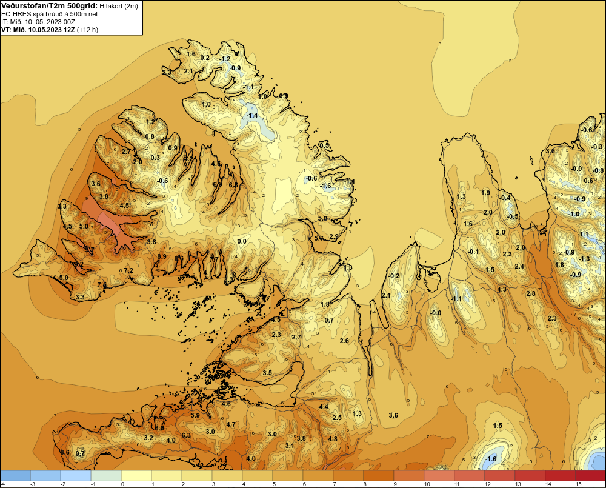Click the temperature value 8.9 on the map
Screen dimensions: 606x488
coord(162,256)
